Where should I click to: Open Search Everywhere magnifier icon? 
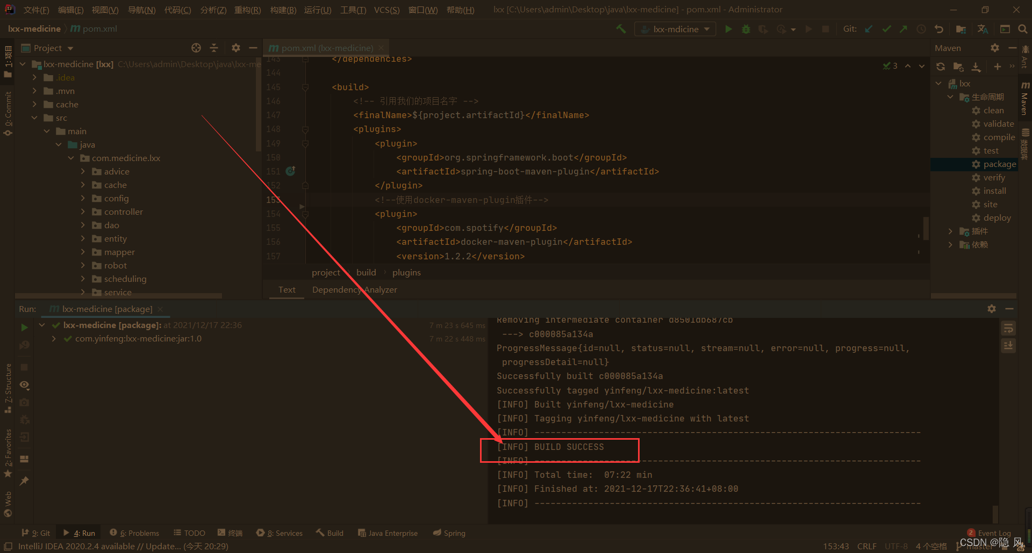click(x=1022, y=29)
